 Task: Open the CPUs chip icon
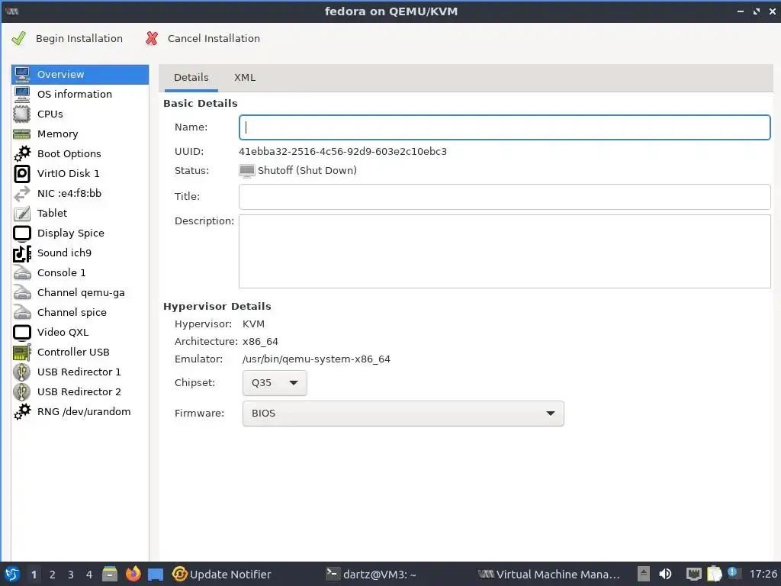tap(22, 114)
